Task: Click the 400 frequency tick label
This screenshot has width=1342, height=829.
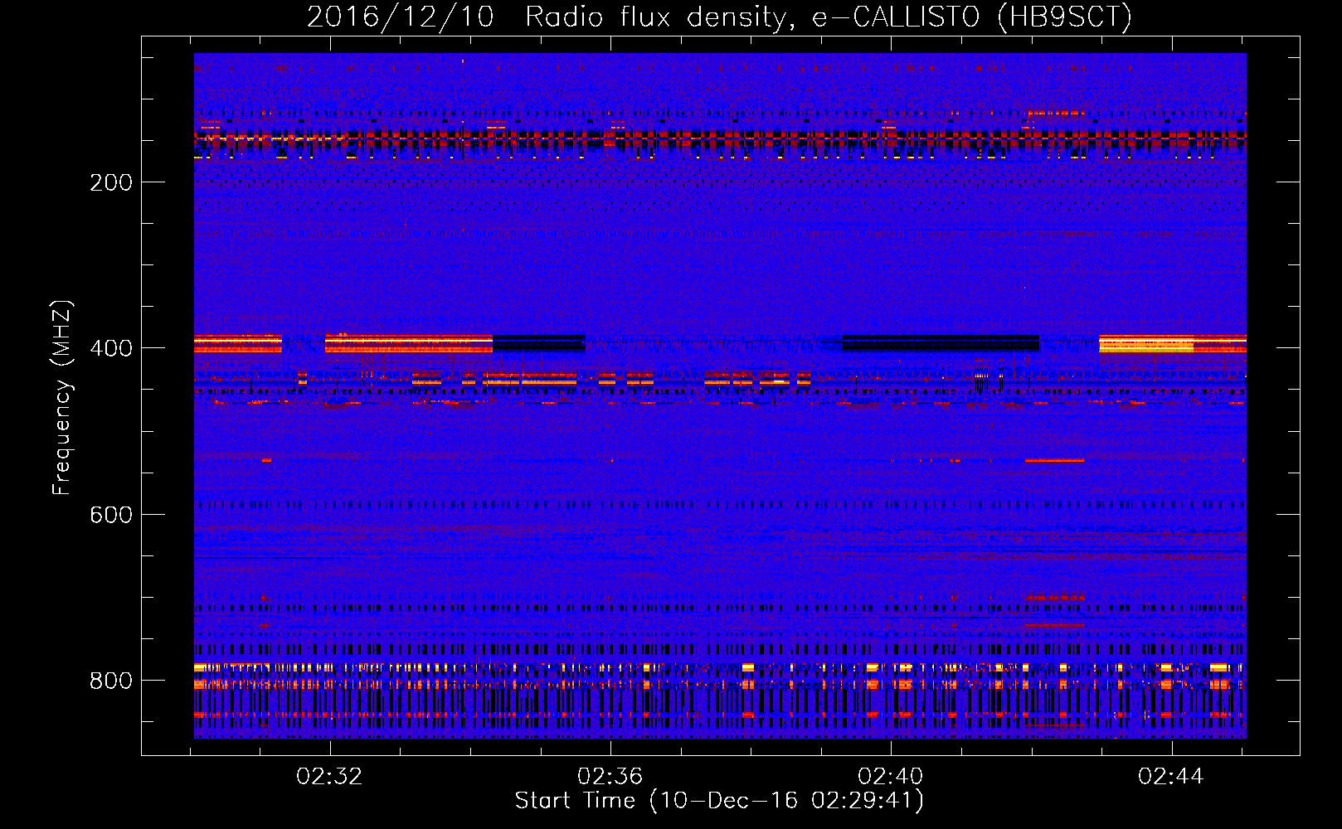Action: pyautogui.click(x=111, y=348)
